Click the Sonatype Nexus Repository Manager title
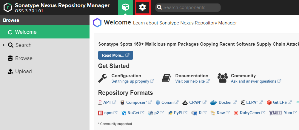Screen dimensions: 299x130 (x=62, y=5)
